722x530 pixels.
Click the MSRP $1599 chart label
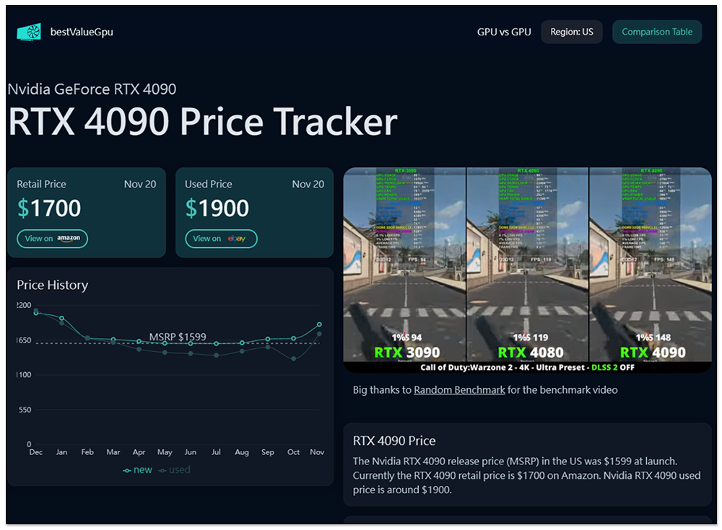(x=178, y=337)
